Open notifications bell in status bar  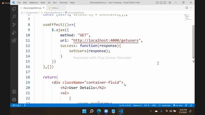pos(191,105)
